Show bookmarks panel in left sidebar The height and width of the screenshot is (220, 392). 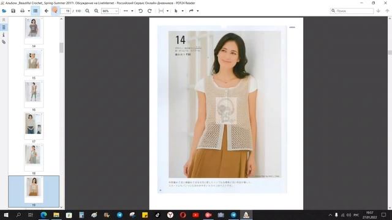point(4,20)
